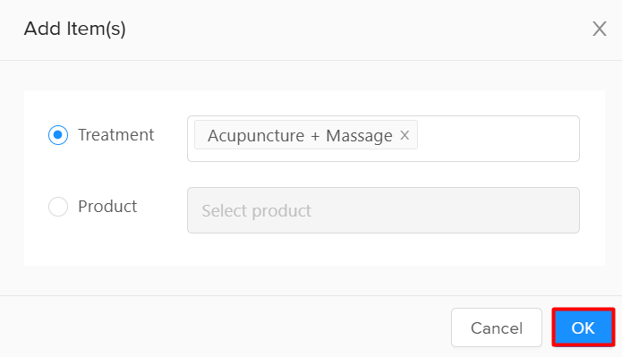This screenshot has height=357, width=622.
Task: Click the white Cancel button
Action: tap(496, 327)
